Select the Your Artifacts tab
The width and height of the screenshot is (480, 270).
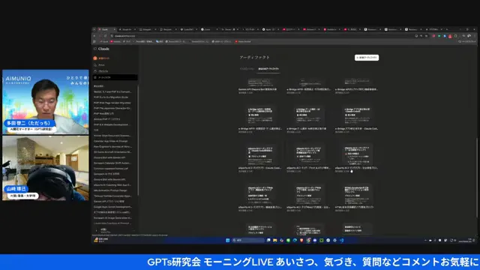pyautogui.click(x=268, y=69)
